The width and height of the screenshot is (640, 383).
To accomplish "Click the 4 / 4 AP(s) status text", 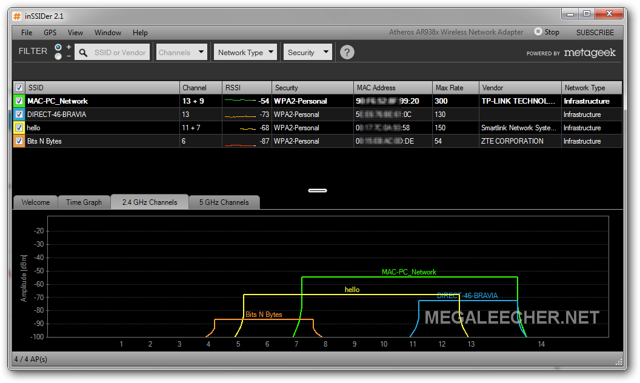I will click(x=31, y=359).
